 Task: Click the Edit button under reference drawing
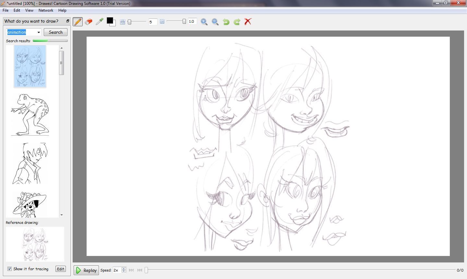click(x=61, y=269)
